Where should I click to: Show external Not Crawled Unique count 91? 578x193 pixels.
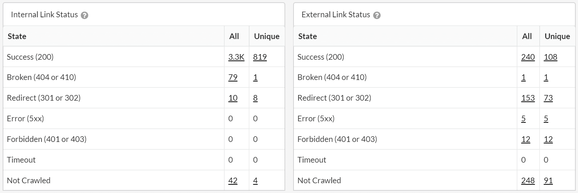[x=548, y=181]
